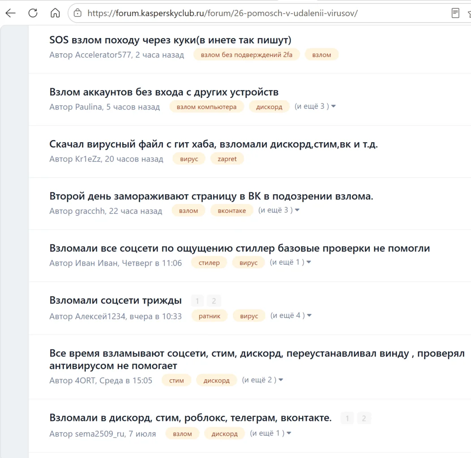Go to page 2 of "Взломали в дискорд" topic
The width and height of the screenshot is (471, 458).
(364, 418)
